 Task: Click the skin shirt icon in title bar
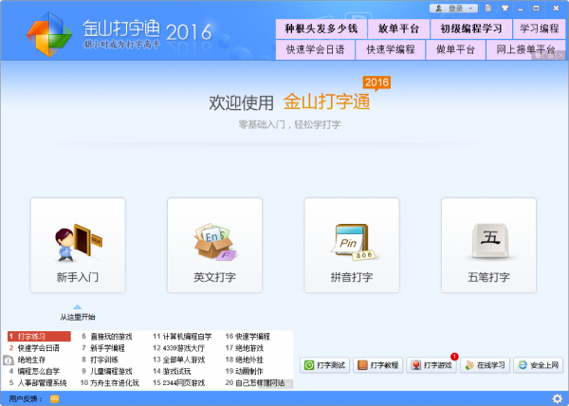coord(503,8)
